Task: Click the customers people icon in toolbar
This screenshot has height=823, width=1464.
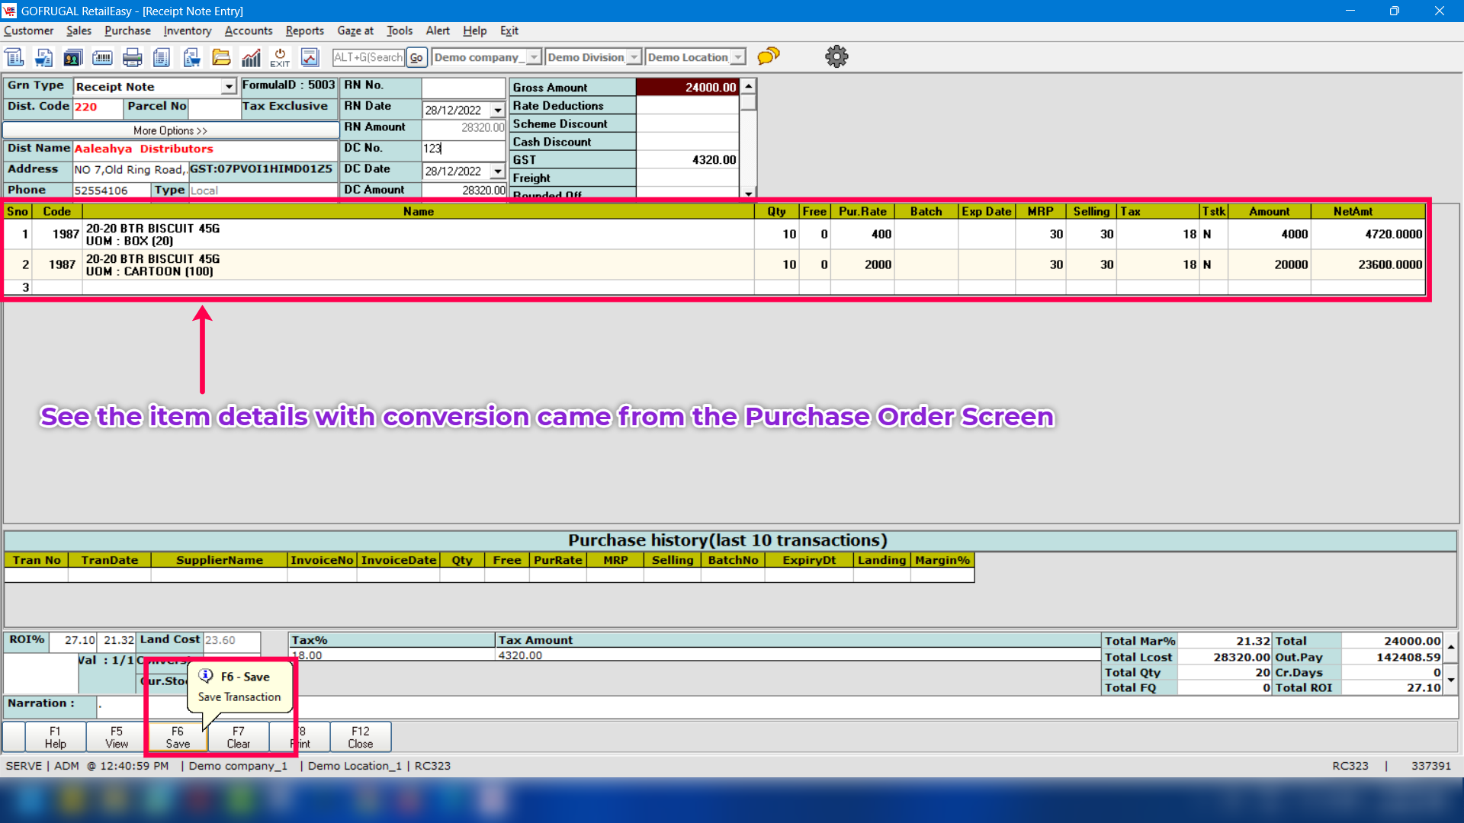Action: coord(73,57)
